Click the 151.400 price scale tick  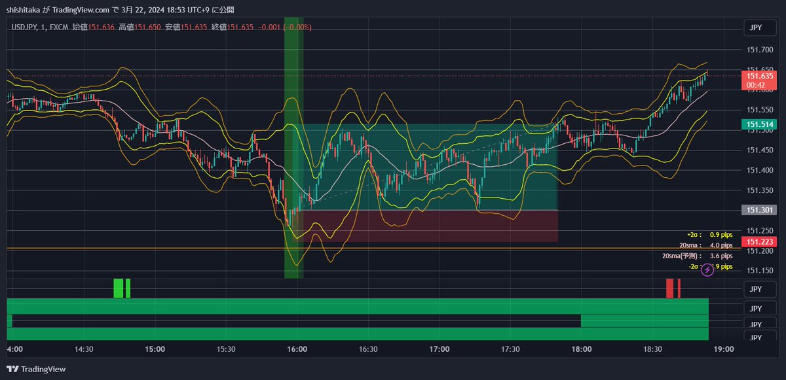[x=758, y=171]
